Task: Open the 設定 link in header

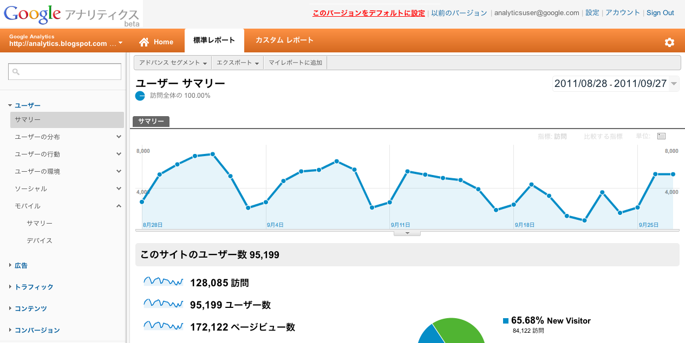Action: click(592, 12)
